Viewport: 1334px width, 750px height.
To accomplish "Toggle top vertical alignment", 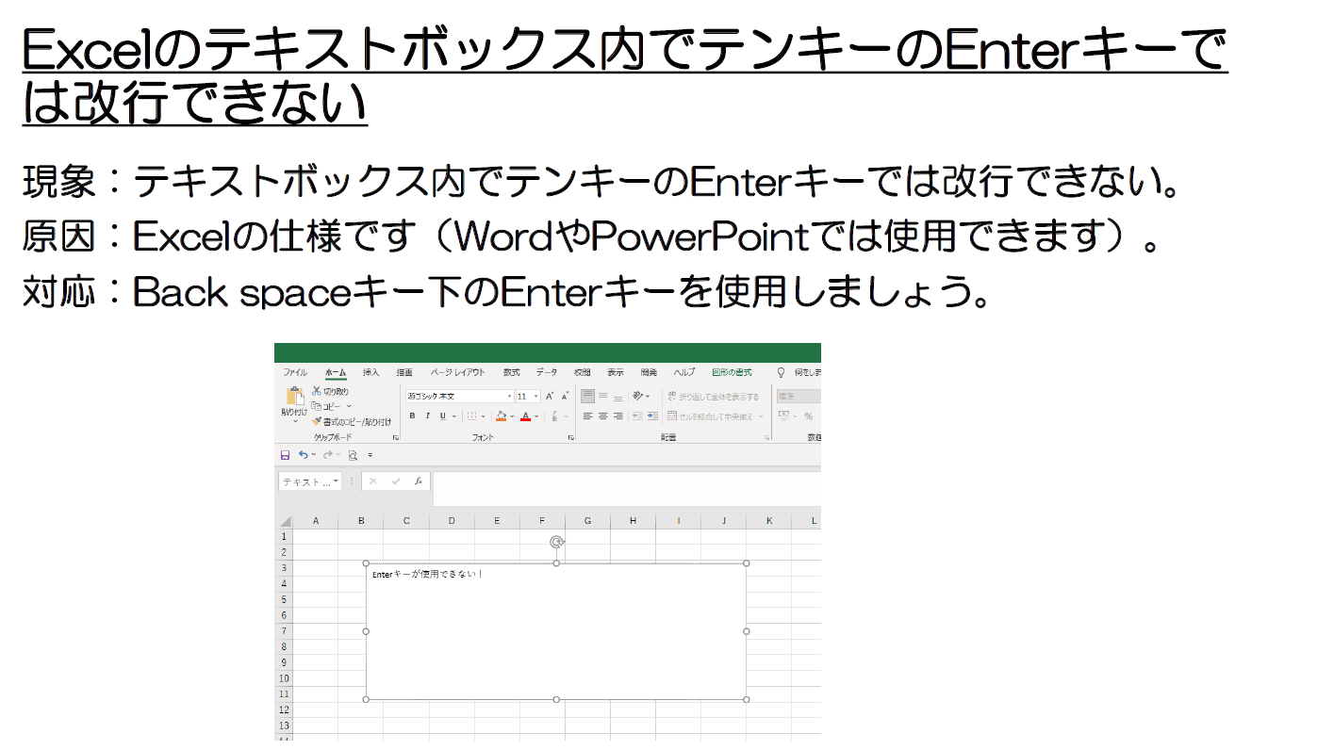I will pos(587,396).
